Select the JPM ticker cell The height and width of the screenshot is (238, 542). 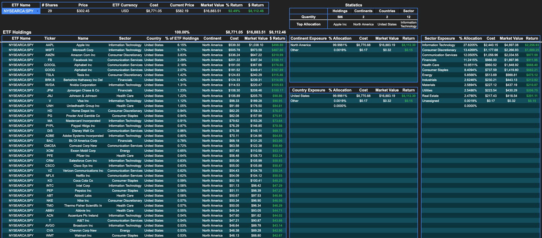[x=50, y=90]
